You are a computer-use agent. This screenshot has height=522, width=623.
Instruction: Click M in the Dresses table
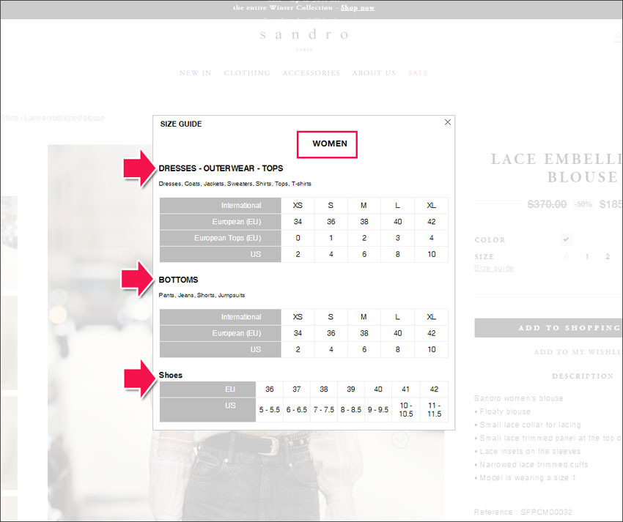[364, 206]
